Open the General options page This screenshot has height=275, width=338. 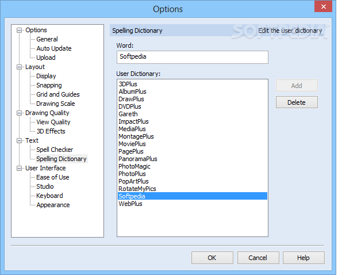coord(47,39)
